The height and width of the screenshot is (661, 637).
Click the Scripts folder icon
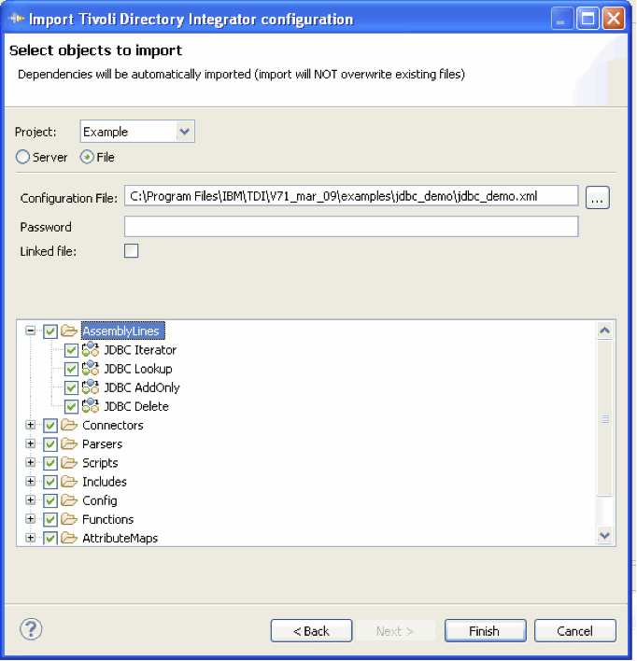coord(69,462)
